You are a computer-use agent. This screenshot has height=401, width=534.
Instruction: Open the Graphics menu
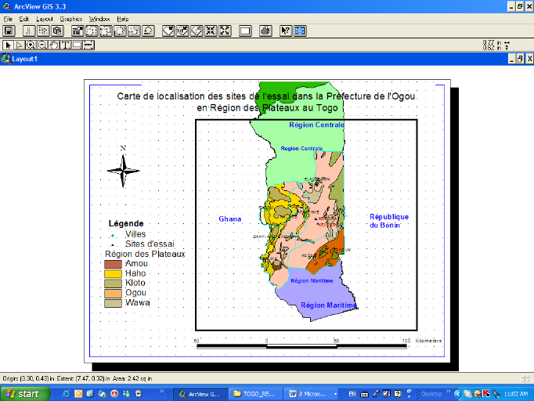click(70, 18)
